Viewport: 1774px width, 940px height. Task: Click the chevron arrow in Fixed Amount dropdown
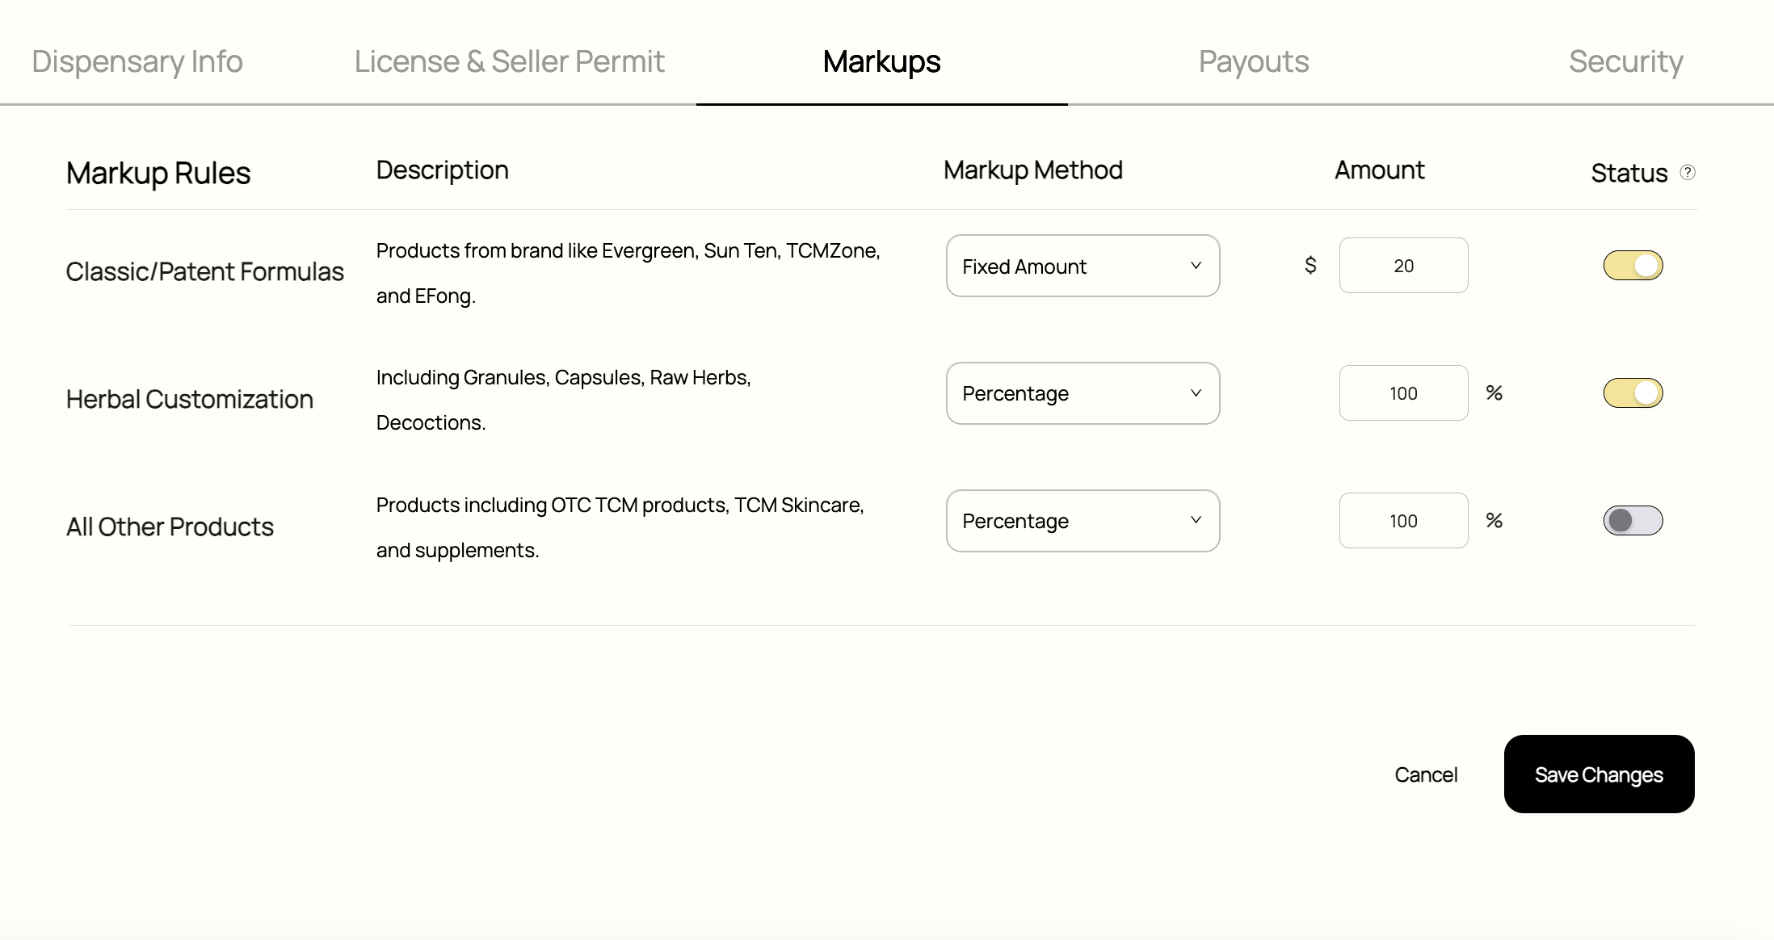(1196, 266)
